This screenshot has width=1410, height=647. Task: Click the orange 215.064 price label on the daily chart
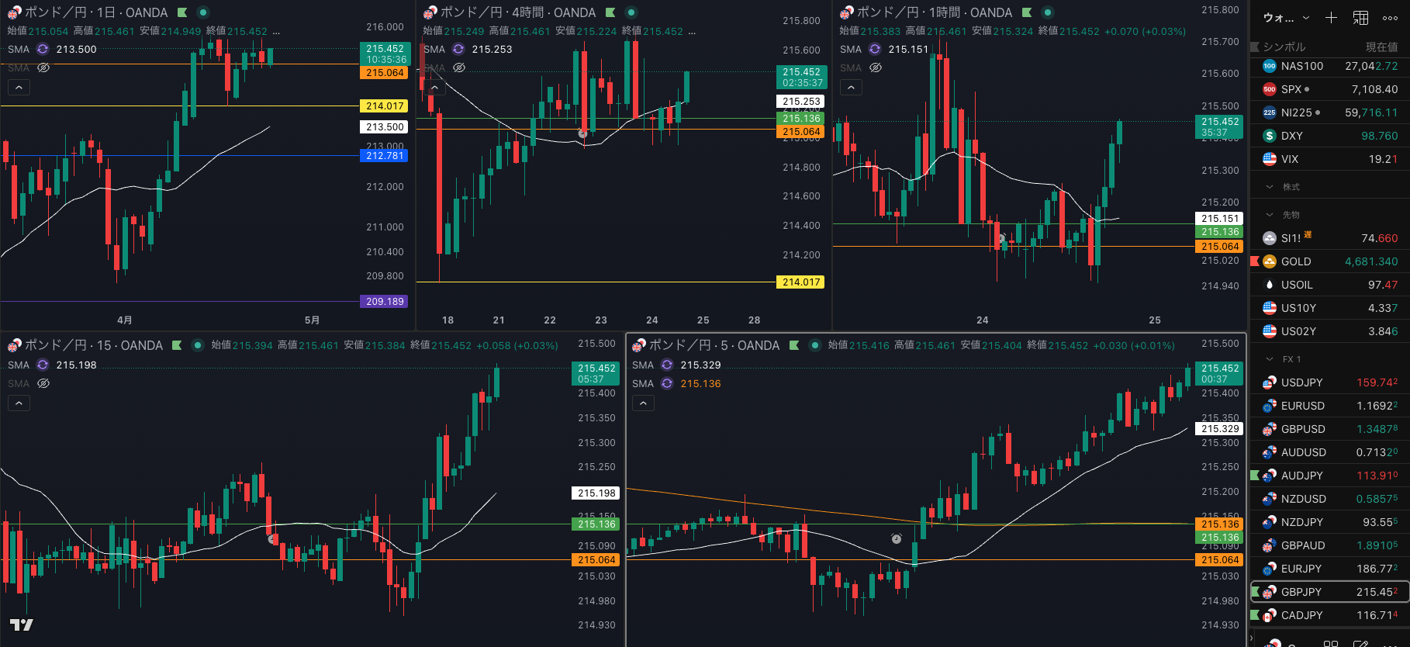[x=385, y=73]
